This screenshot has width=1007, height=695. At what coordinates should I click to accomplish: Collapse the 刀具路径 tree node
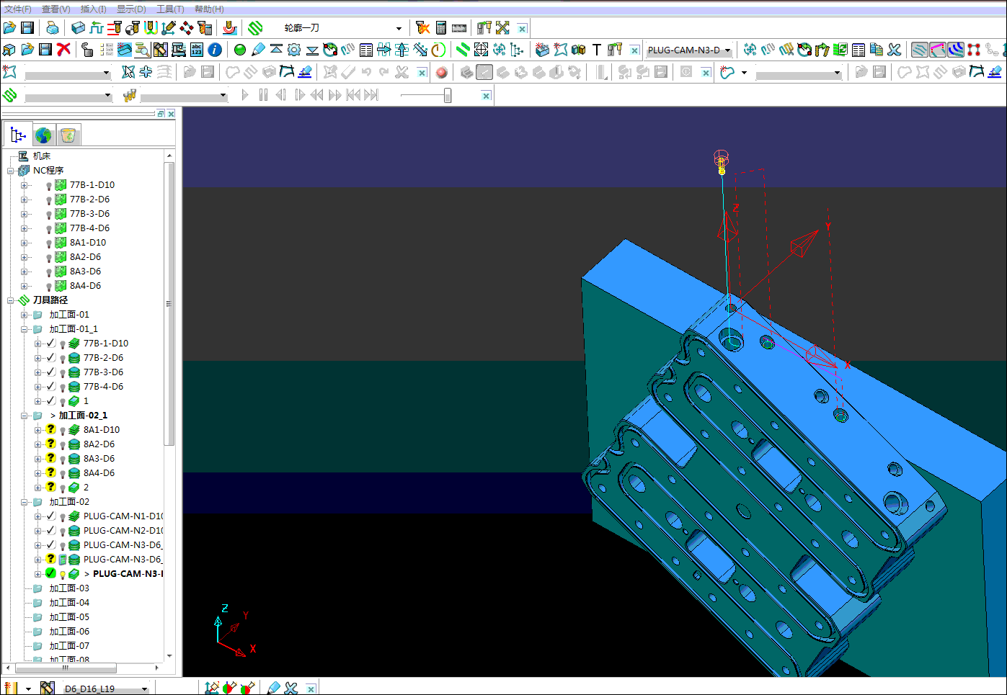[11, 300]
